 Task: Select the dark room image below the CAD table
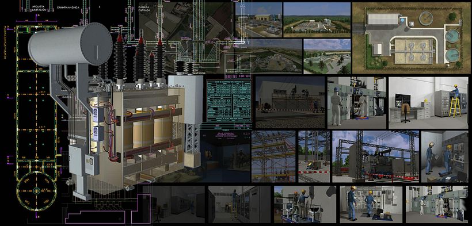226,157
